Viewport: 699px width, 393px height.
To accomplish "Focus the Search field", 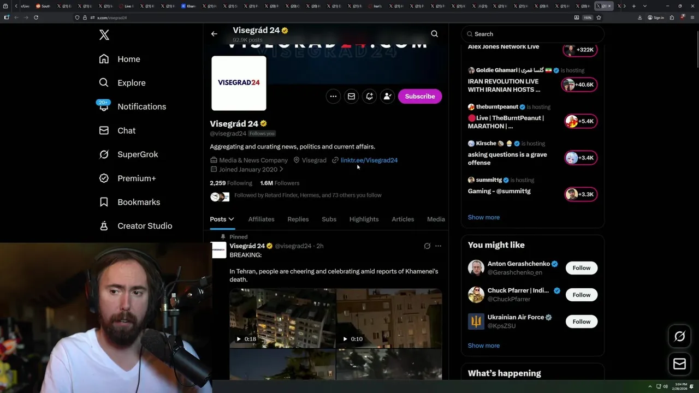I will [x=532, y=34].
